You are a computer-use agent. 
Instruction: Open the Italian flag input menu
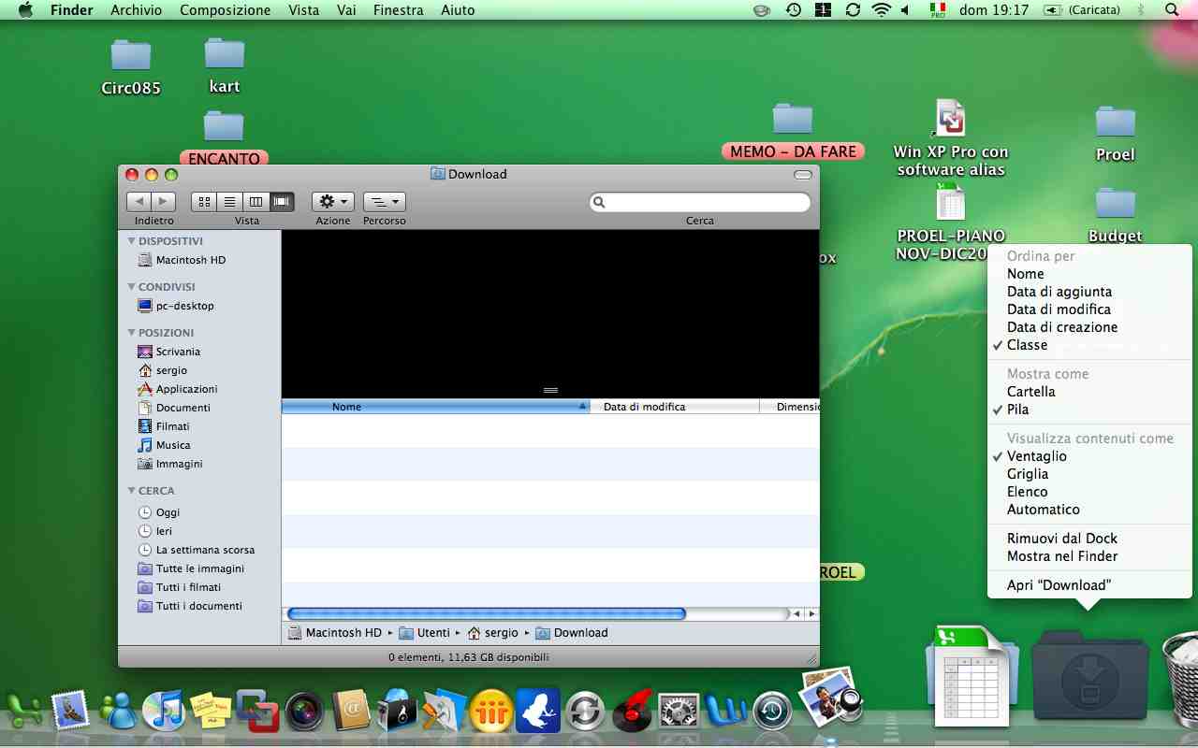click(938, 9)
